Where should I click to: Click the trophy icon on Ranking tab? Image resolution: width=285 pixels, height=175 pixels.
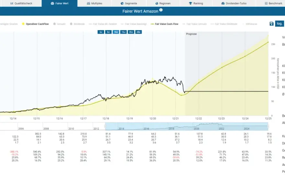pos(190,3)
